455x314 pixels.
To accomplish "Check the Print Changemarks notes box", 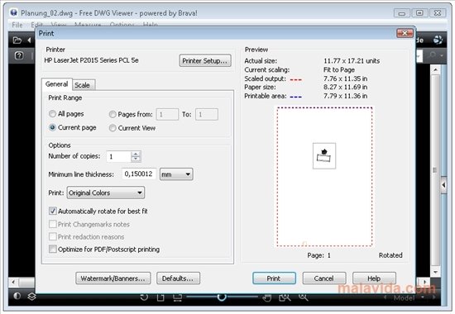I will point(52,224).
